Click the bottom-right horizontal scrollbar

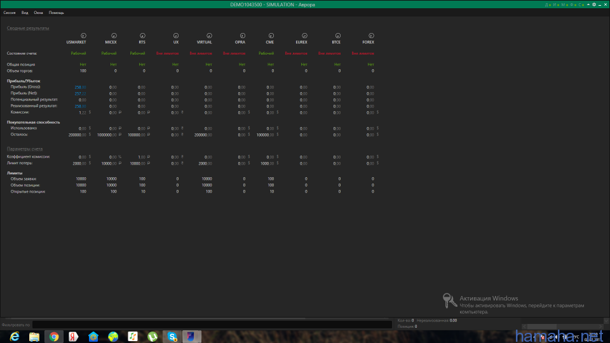562,326
